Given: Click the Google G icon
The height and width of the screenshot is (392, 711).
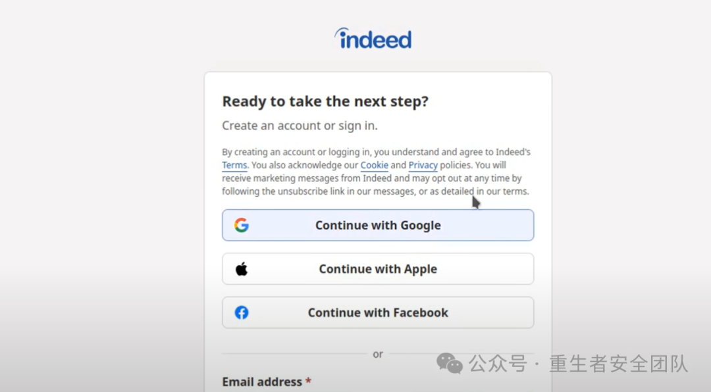Looking at the screenshot, I should (x=242, y=225).
